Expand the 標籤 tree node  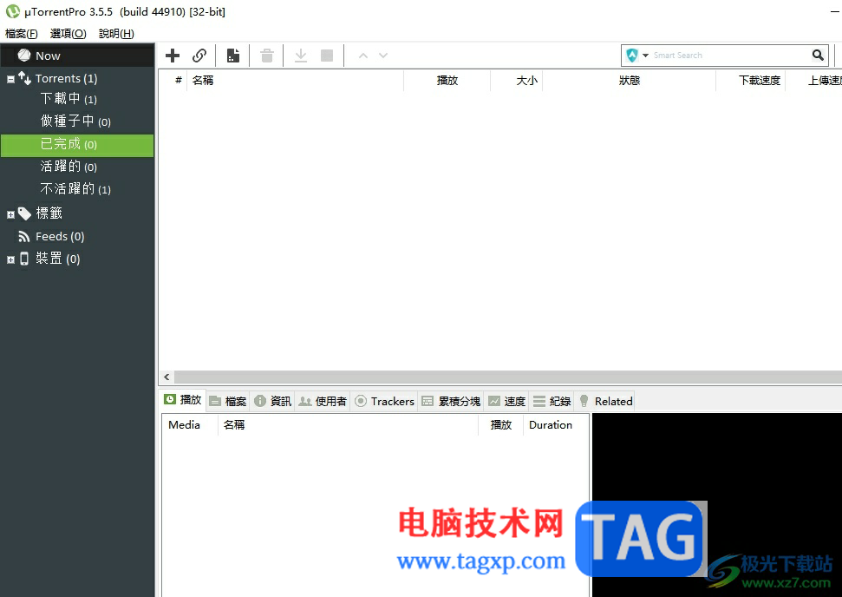[10, 215]
